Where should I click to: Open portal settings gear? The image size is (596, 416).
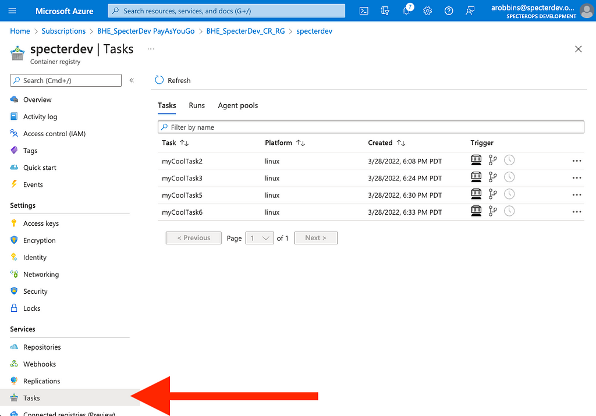(x=428, y=10)
